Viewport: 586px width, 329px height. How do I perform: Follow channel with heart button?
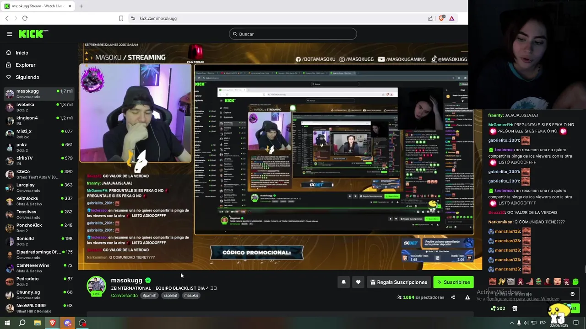(x=358, y=282)
